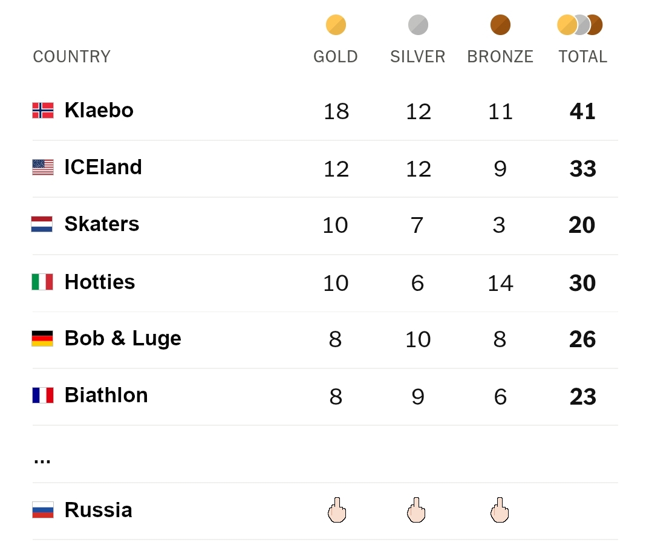
Task: Click Klaebo's total of 41
Action: pyautogui.click(x=582, y=112)
